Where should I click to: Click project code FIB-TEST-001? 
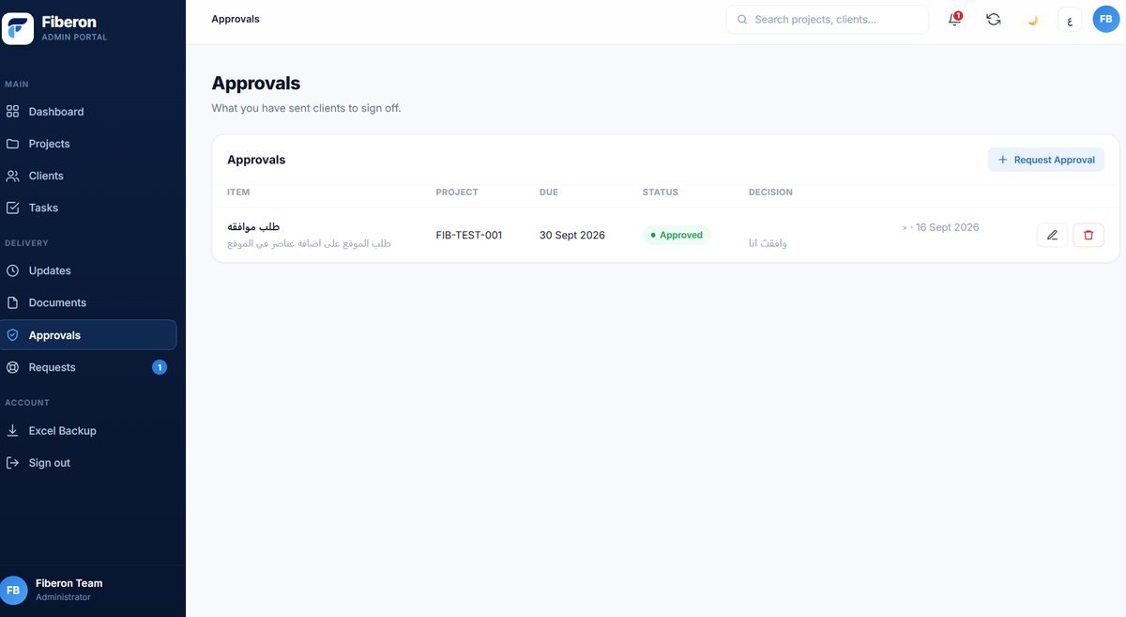[x=469, y=235]
